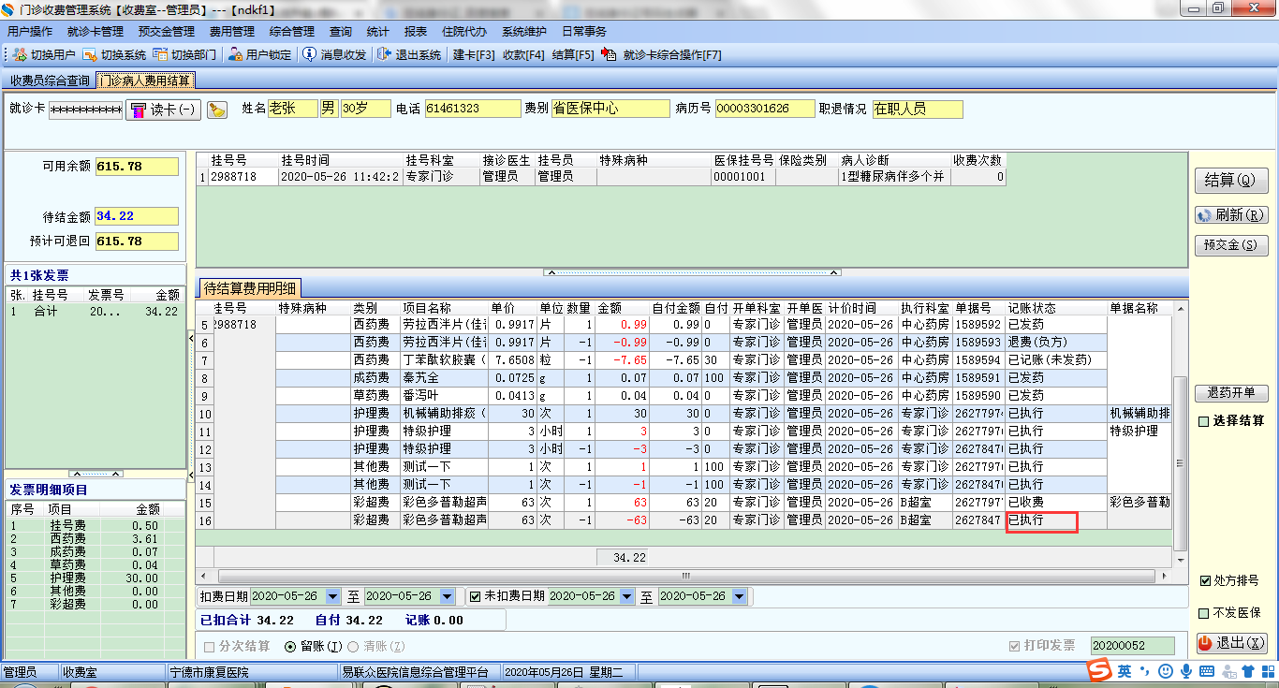Toggle the 选择结算 checkbox

click(1203, 421)
